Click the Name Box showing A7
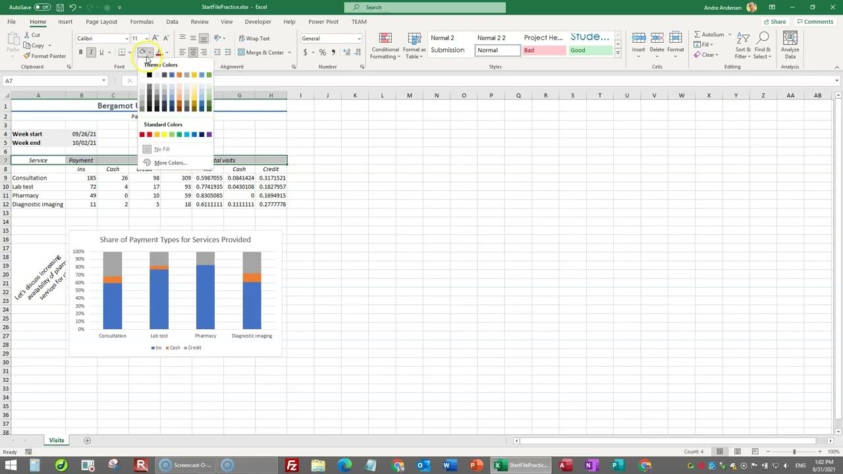843x474 pixels. coord(54,81)
